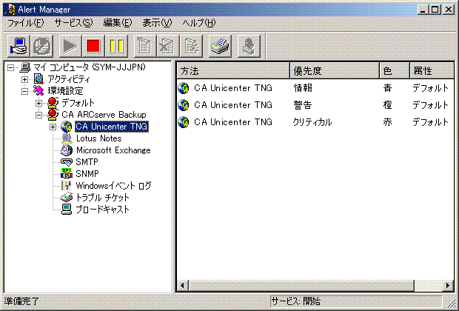Select the SNMP tree label
Screen dimensions: 459x311
[x=87, y=174]
